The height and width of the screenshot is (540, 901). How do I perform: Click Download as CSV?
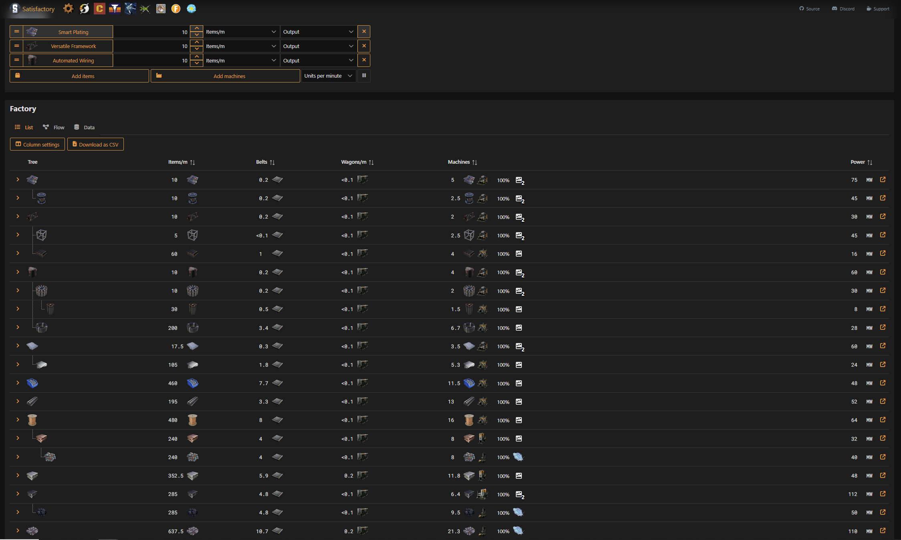click(x=95, y=144)
